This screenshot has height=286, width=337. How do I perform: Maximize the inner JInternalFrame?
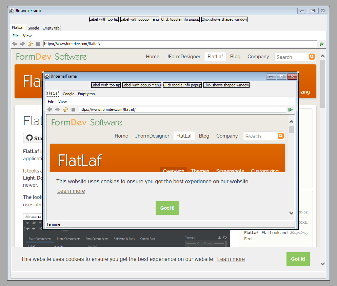(281, 77)
